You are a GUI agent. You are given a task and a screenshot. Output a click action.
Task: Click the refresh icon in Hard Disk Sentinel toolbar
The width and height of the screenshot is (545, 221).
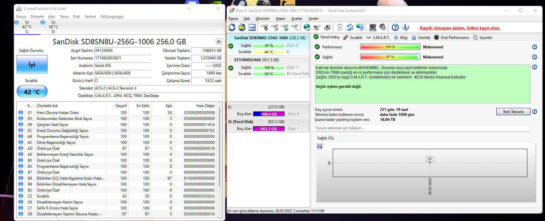pos(232,27)
